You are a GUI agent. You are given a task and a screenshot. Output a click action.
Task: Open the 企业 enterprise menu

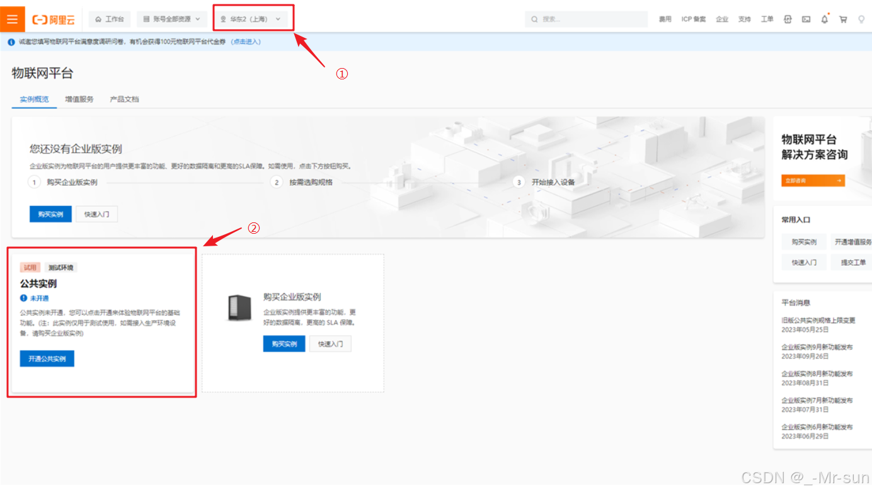[722, 20]
